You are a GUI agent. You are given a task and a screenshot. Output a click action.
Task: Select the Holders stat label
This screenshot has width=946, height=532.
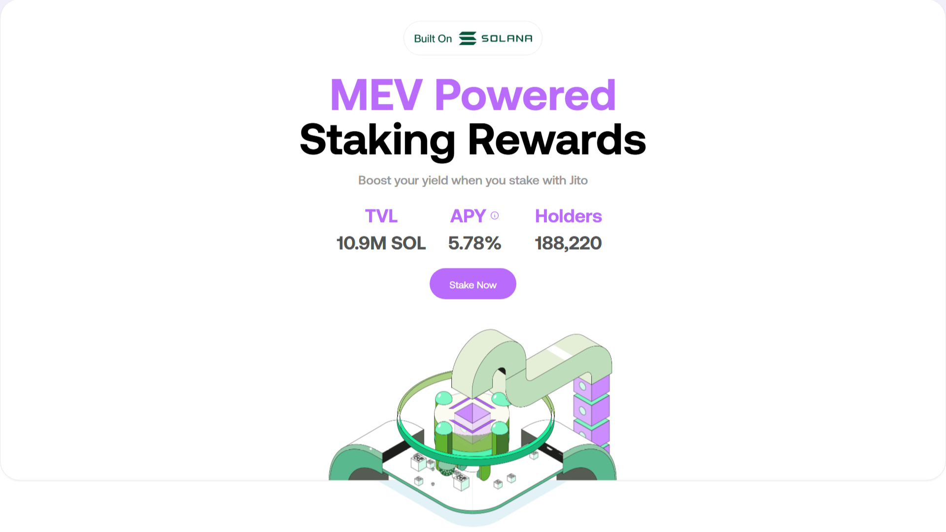(x=568, y=216)
